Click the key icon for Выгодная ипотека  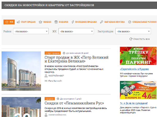pyautogui.click(x=102, y=22)
